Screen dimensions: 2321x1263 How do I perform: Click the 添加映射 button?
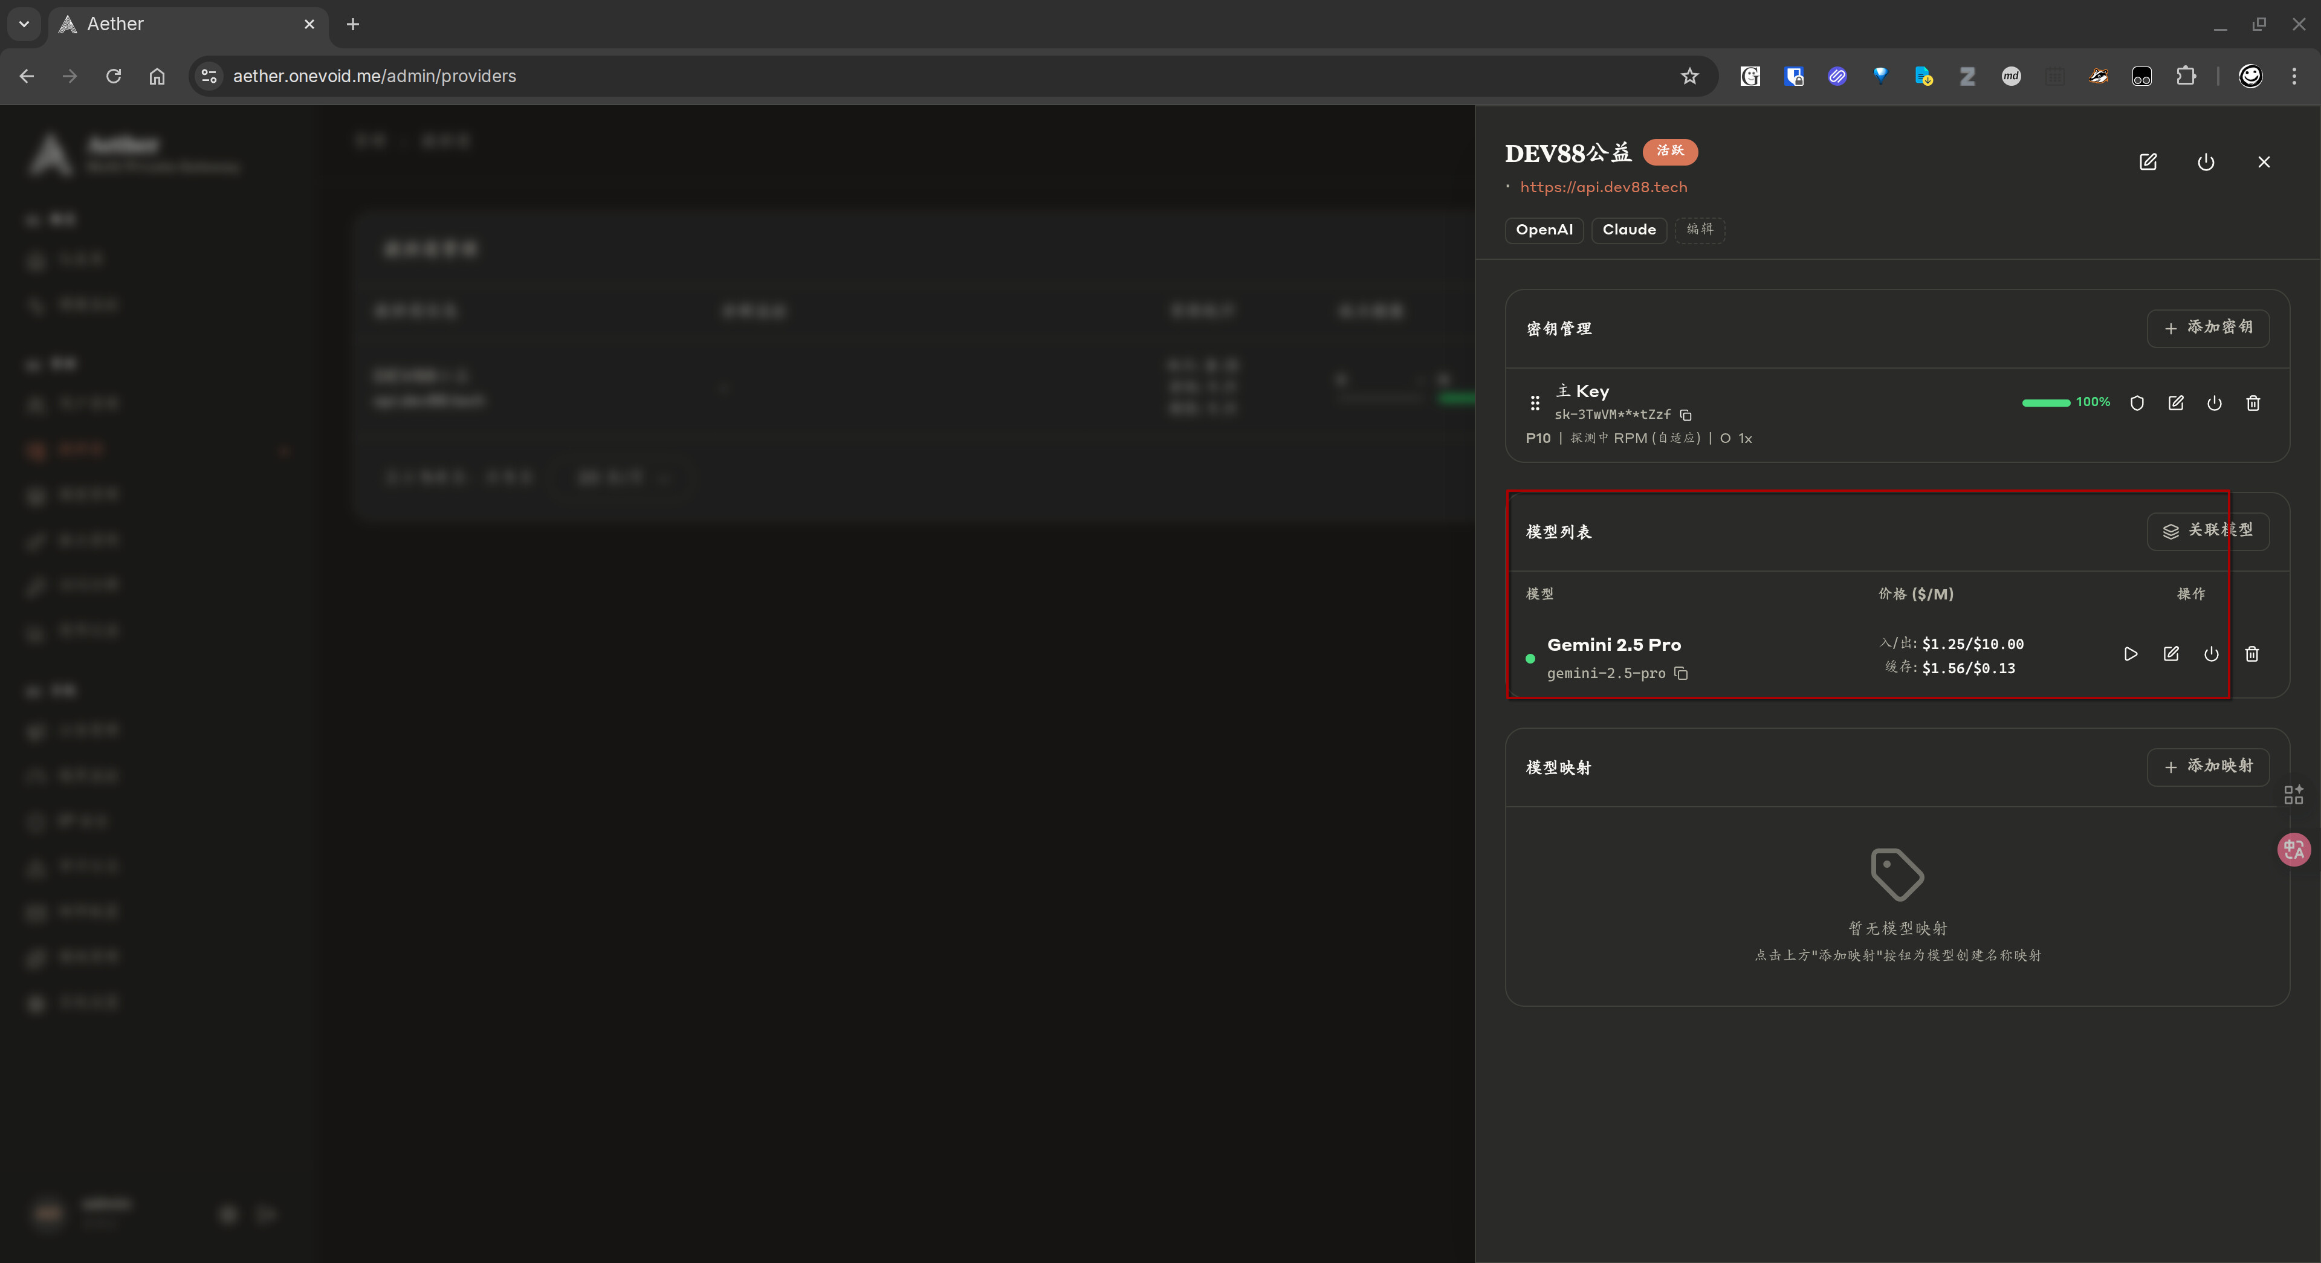2207,767
